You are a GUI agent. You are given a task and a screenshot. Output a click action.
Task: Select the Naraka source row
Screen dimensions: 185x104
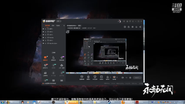(x=54, y=38)
